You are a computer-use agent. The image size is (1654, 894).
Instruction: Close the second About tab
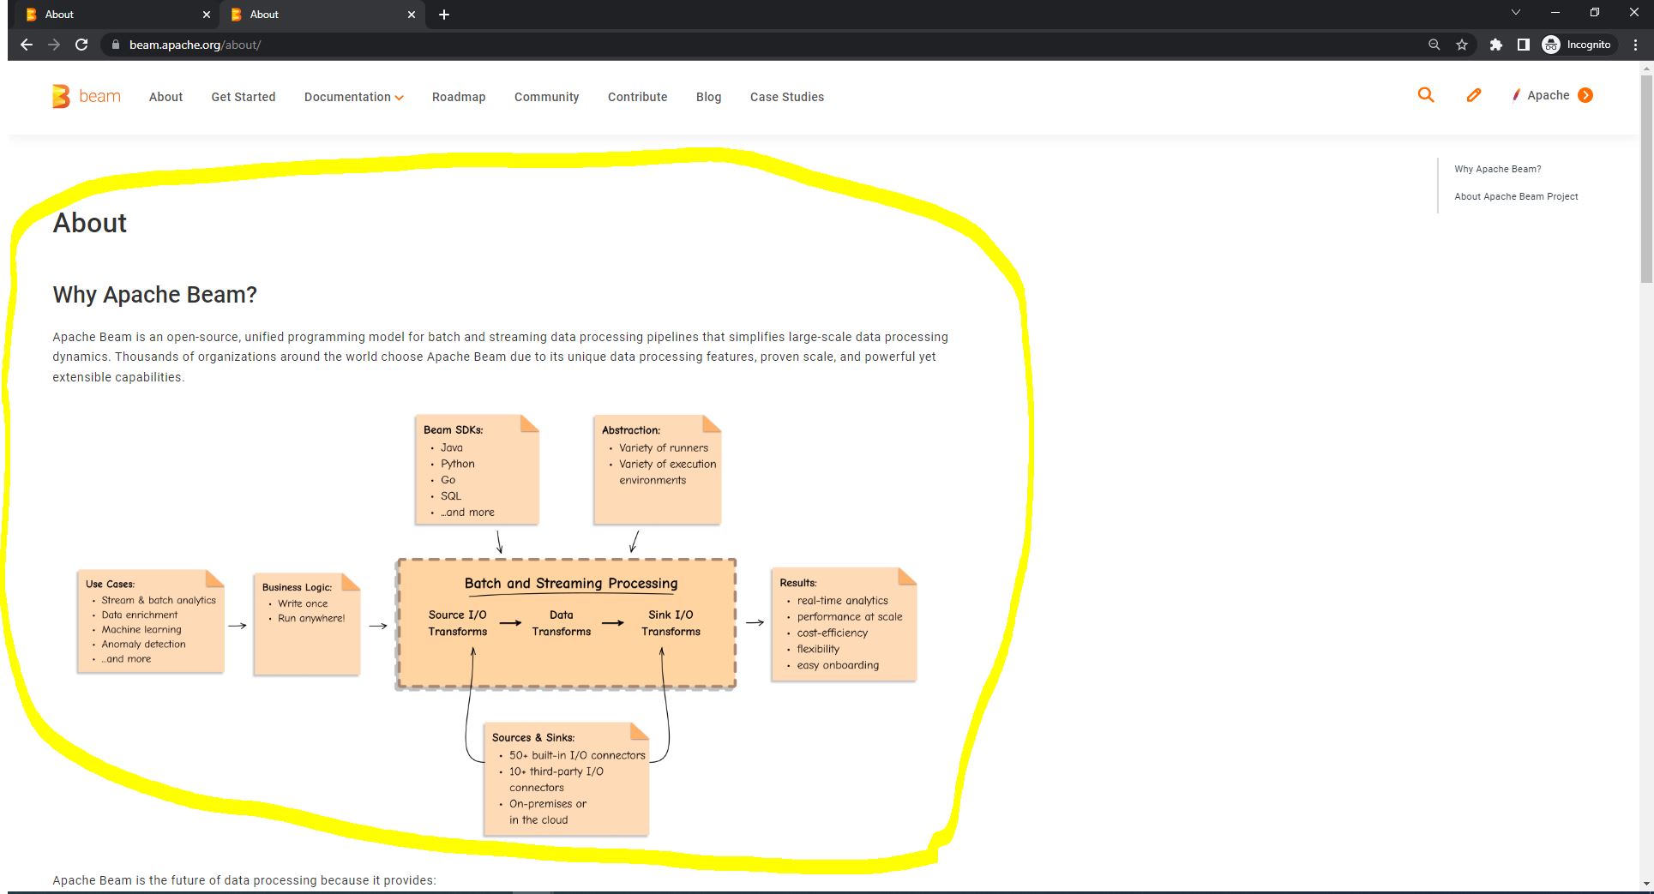(x=412, y=15)
